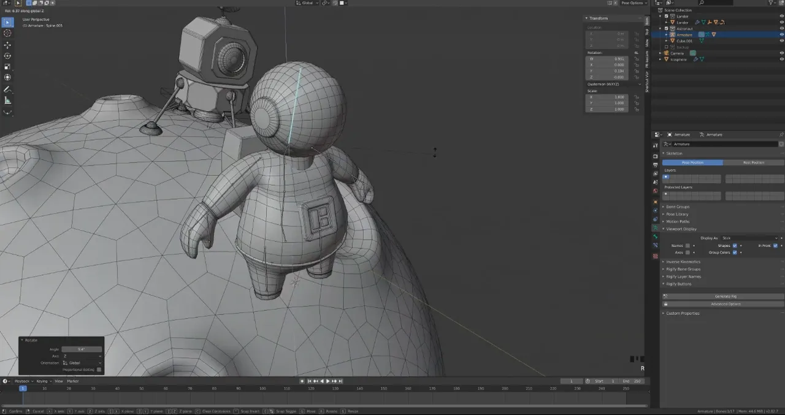This screenshot has width=785, height=415.
Task: Disable the Group Colors checkbox
Action: tap(735, 253)
